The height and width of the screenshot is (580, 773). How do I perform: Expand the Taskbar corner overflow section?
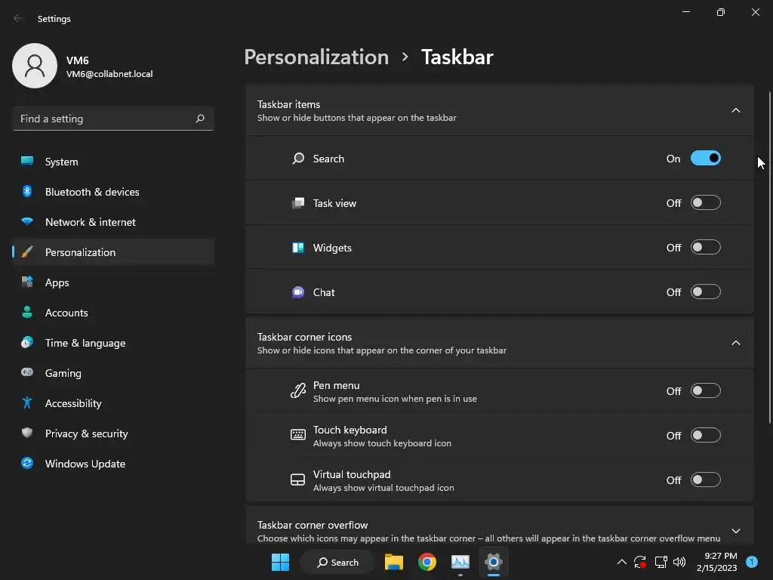coord(735,531)
